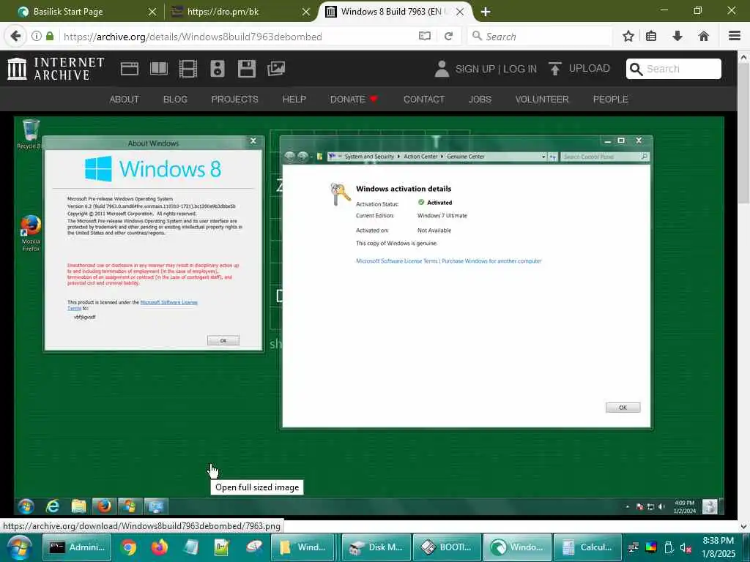Select the Windows 8 Build 7963 tab
Screen dimensions: 750x562
tap(391, 12)
